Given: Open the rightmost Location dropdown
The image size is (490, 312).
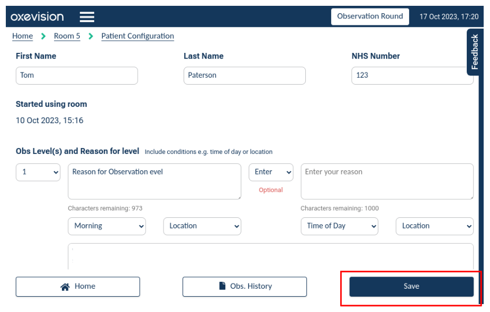Looking at the screenshot, I should point(434,226).
